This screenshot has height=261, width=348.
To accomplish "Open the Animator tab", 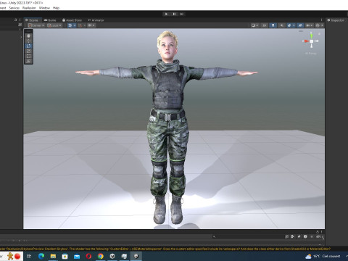I will (96, 20).
